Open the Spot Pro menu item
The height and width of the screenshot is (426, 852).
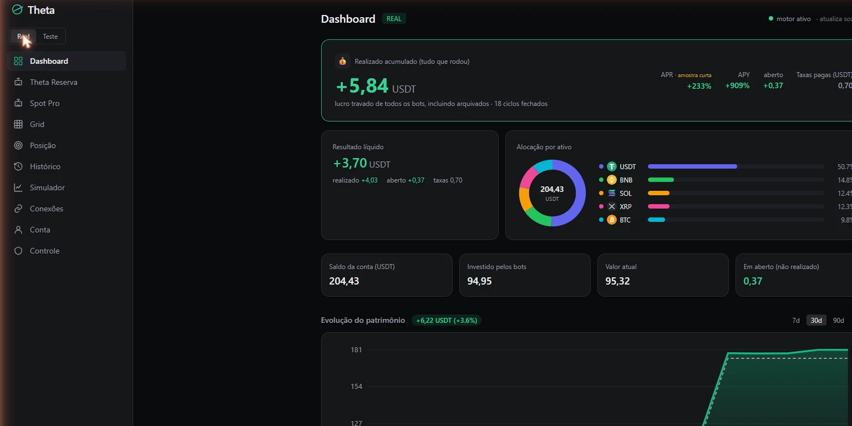tap(67, 103)
